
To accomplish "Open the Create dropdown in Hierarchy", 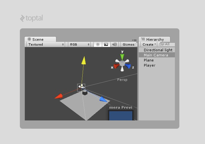I will click(x=149, y=45).
